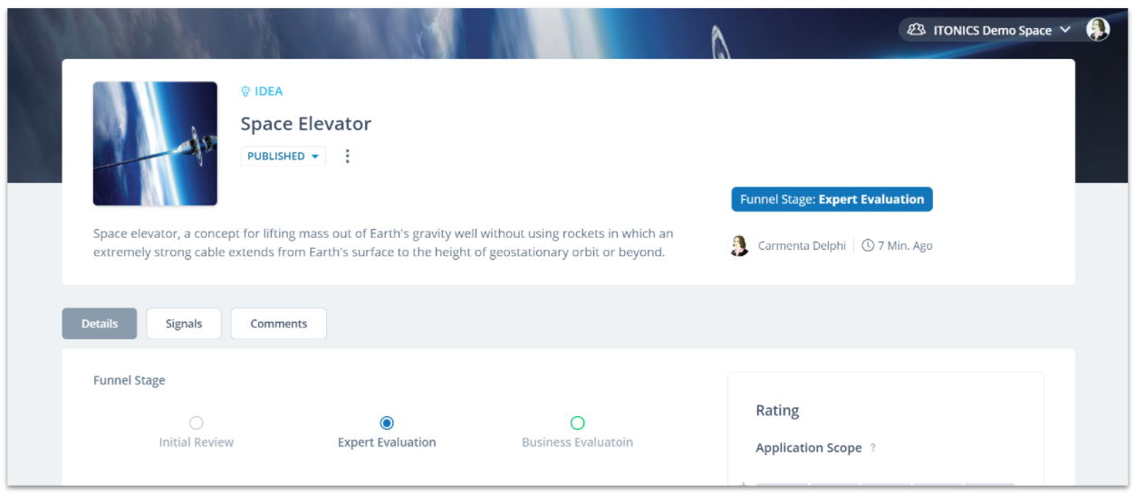
Task: Expand the ITONICS Demo Space switcher
Action: coord(990,30)
